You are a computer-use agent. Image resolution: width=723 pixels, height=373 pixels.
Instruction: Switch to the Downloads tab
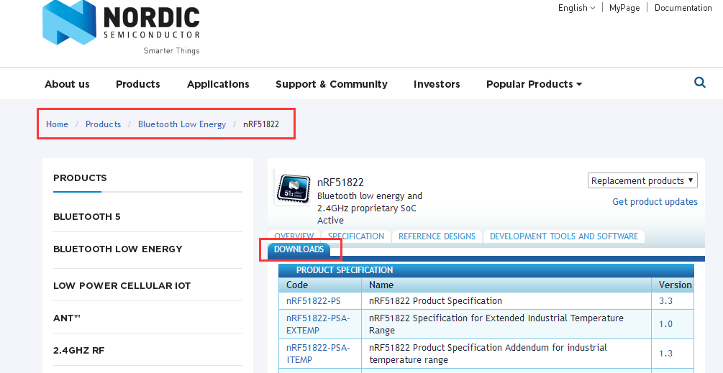(x=299, y=249)
